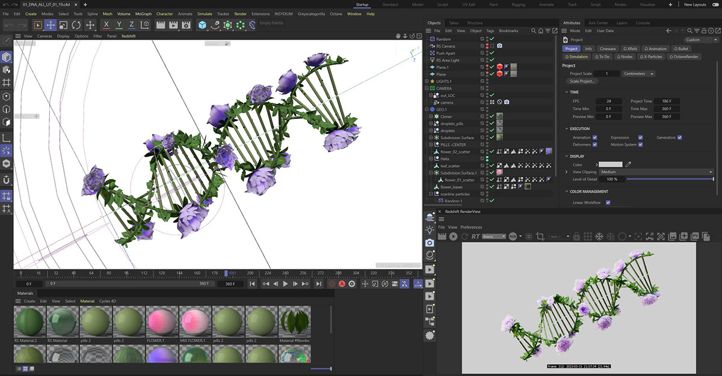Viewport: 722px width, 376px height.
Task: Select the Move tool in the toolbar
Action: (51, 25)
